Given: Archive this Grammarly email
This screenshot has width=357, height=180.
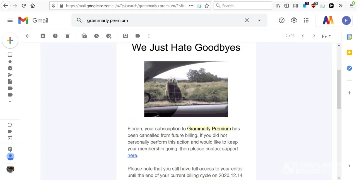Looking at the screenshot, I should point(43,36).
